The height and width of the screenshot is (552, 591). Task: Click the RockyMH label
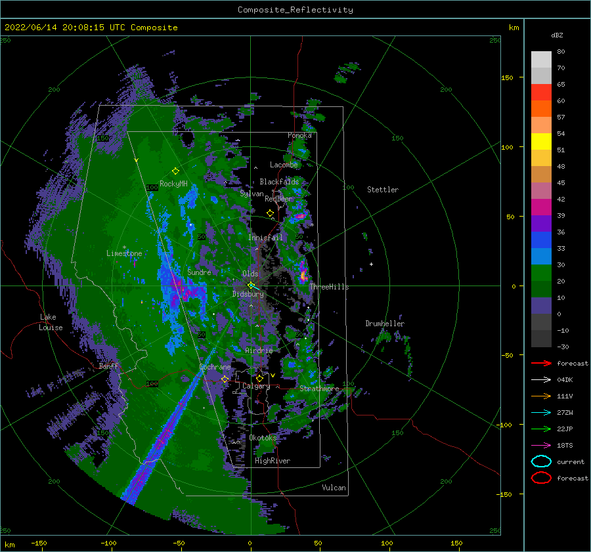coord(174,184)
